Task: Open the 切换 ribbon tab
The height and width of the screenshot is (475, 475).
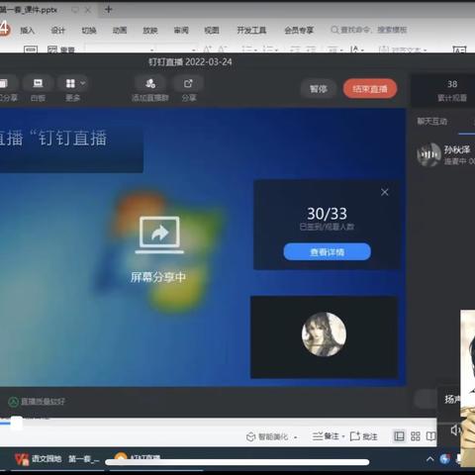Action: pyautogui.click(x=89, y=31)
